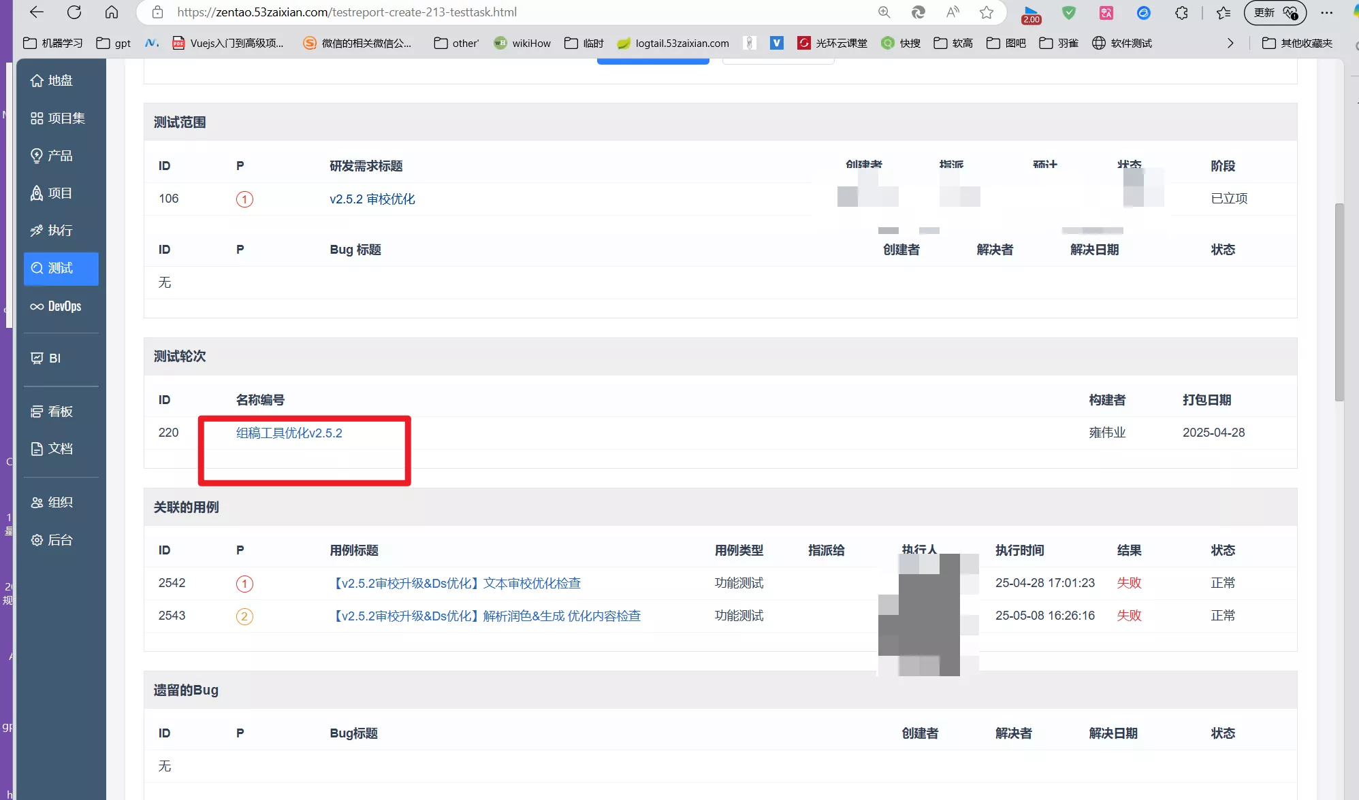Open the 产品 product menu item
The width and height of the screenshot is (1359, 800).
click(x=61, y=156)
